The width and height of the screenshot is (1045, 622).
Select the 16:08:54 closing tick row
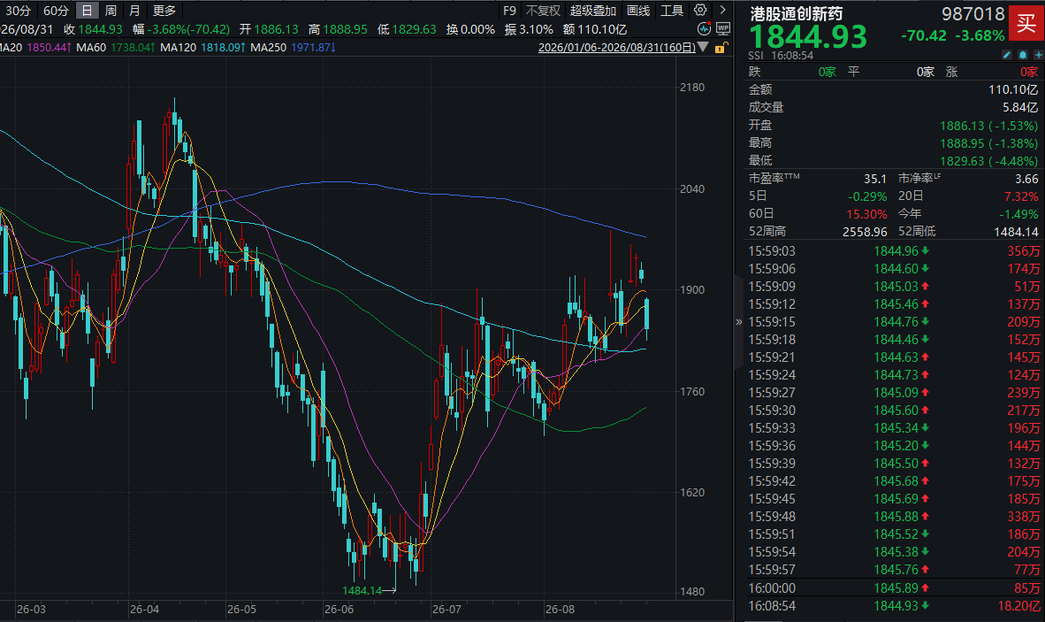pos(894,606)
